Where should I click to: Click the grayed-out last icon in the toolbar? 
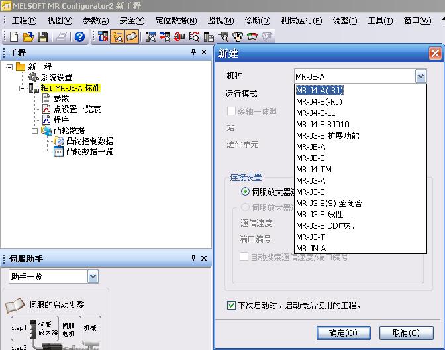click(267, 36)
